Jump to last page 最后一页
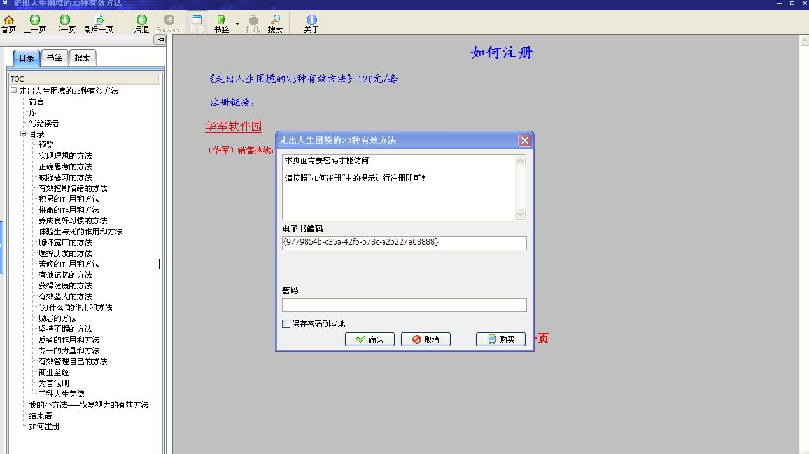The image size is (809, 454). (x=98, y=24)
